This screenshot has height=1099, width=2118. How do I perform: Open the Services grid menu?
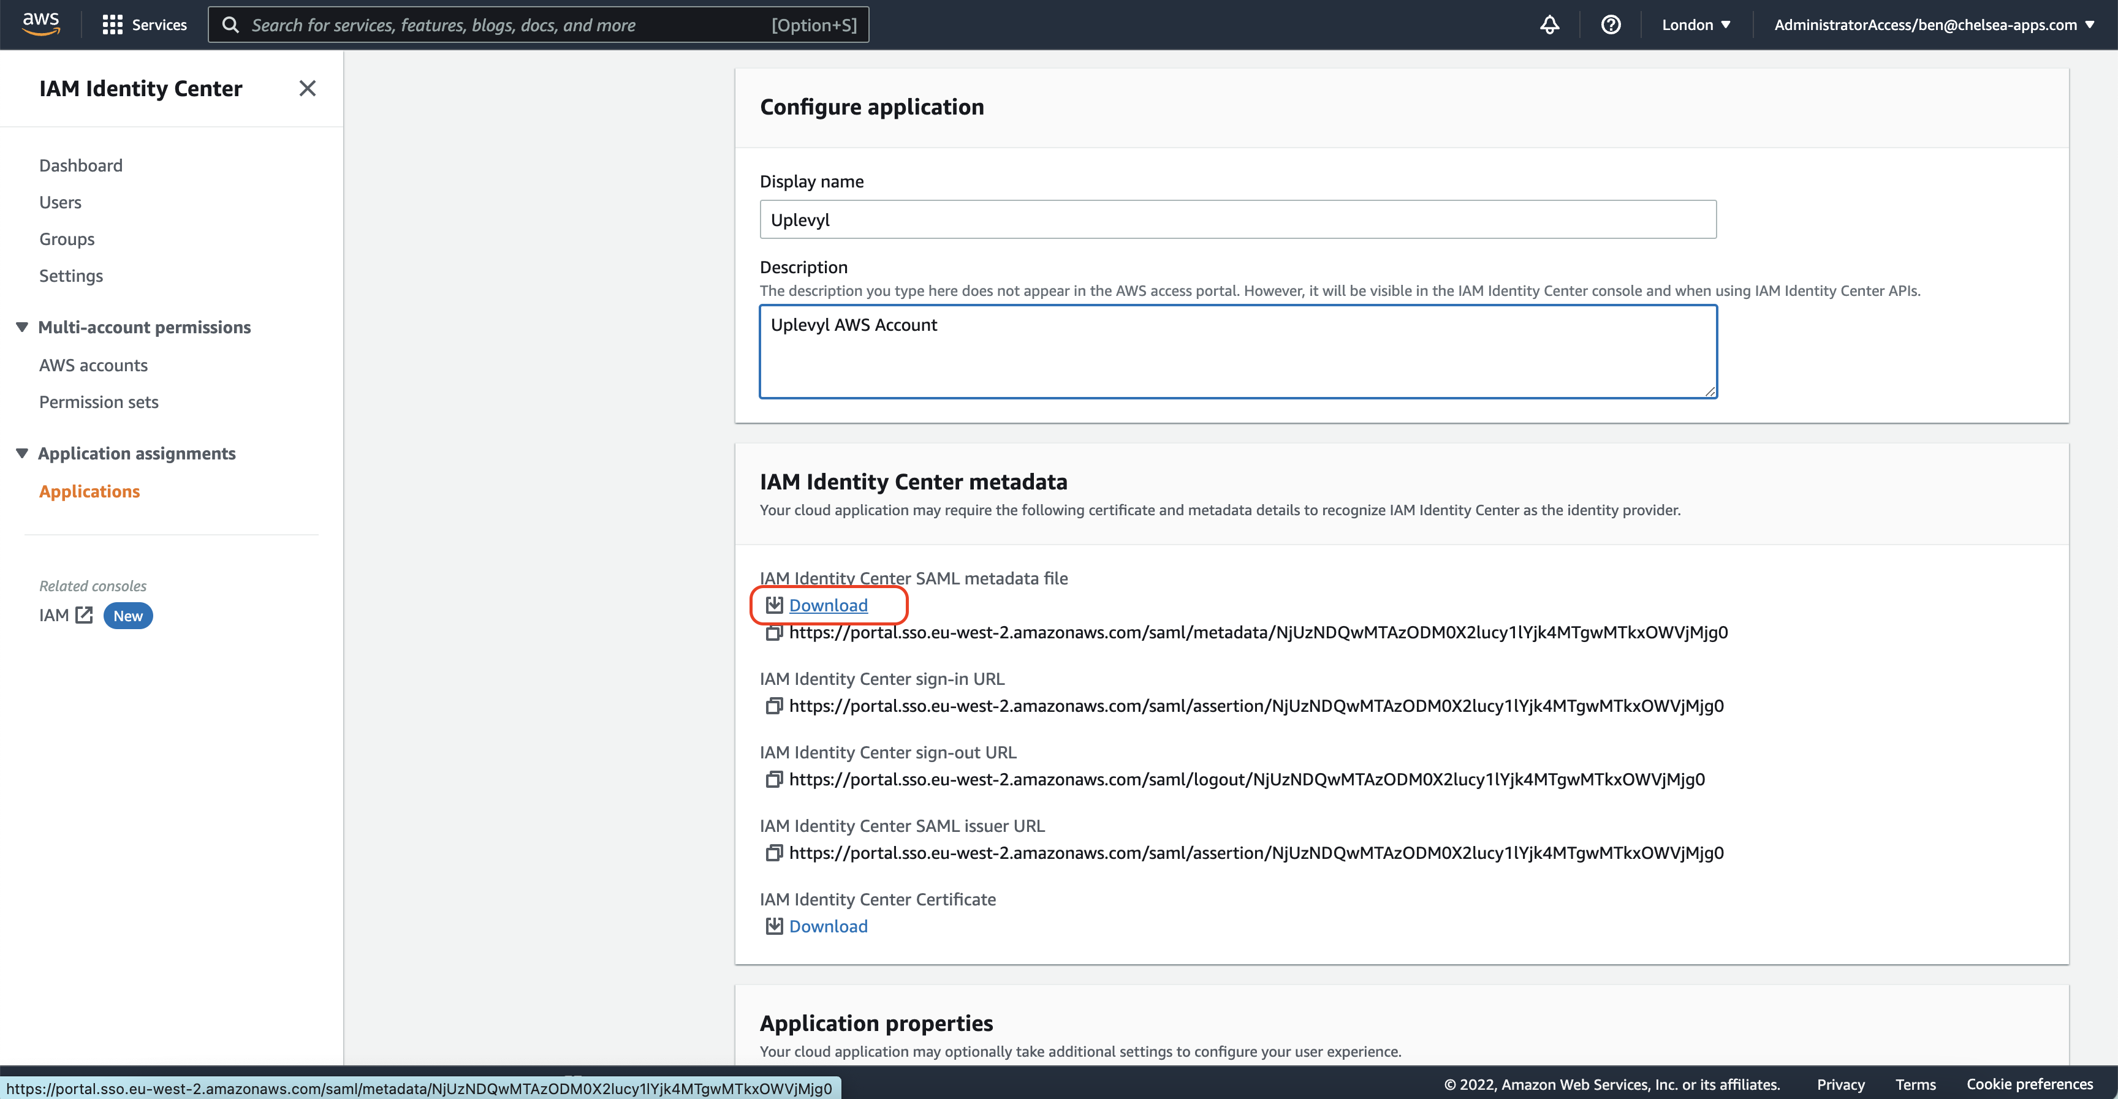pos(144,25)
